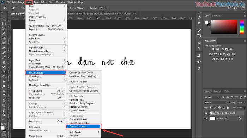Select the Paint Bucket tool
The height and width of the screenshot is (138, 247).
pyautogui.click(x=4, y=76)
